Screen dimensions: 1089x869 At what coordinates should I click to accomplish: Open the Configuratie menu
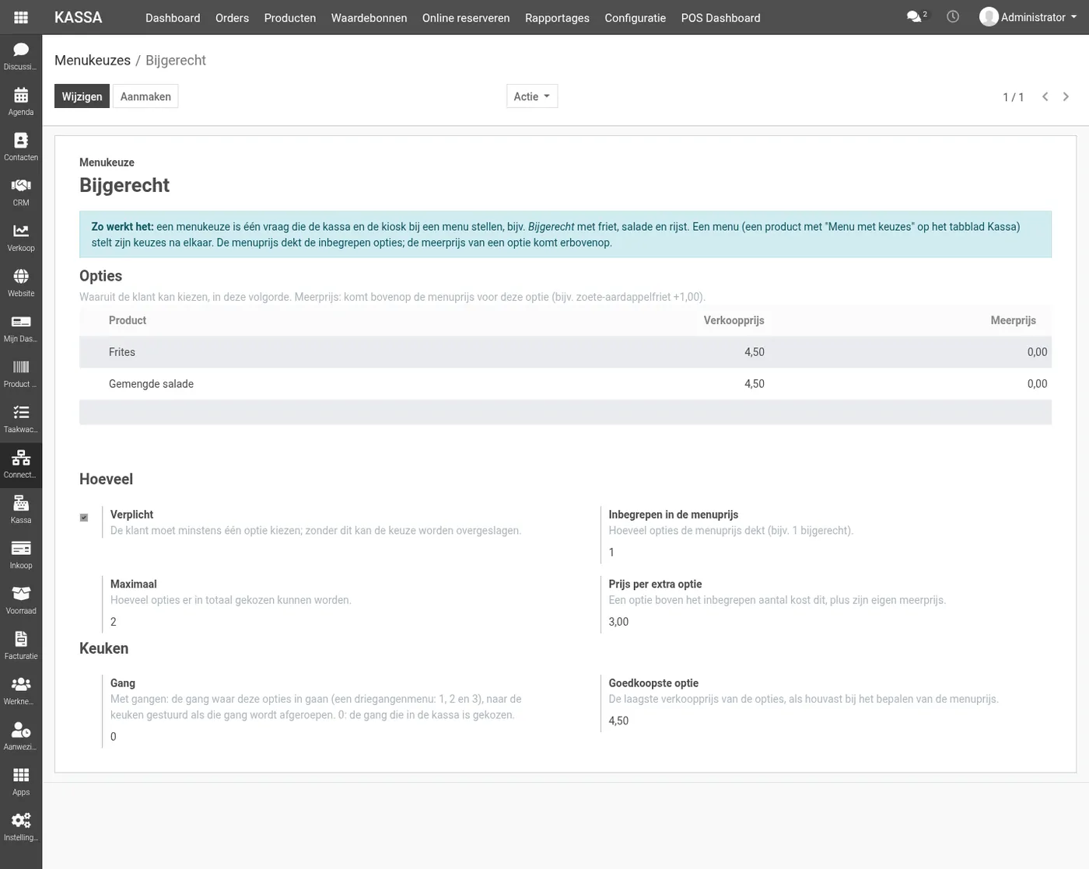tap(635, 17)
